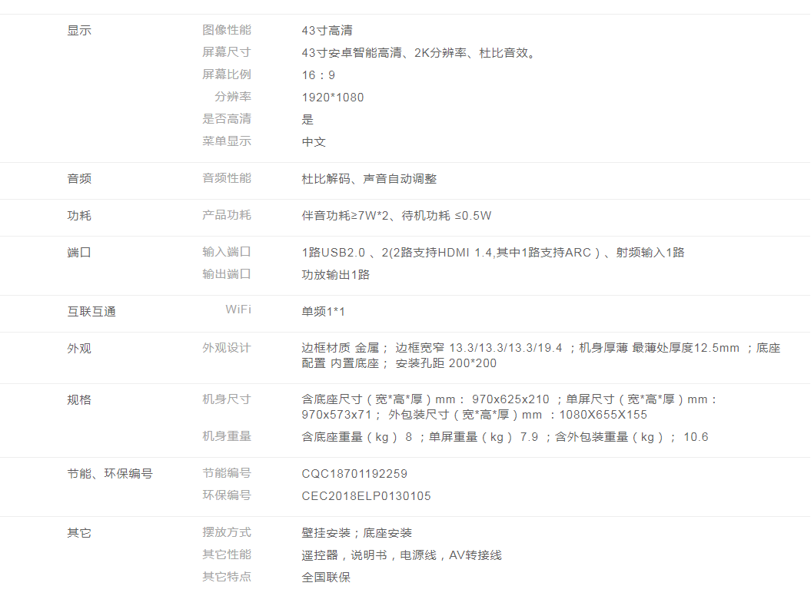
Task: Click the 全国联保 value
Action: pos(326,578)
